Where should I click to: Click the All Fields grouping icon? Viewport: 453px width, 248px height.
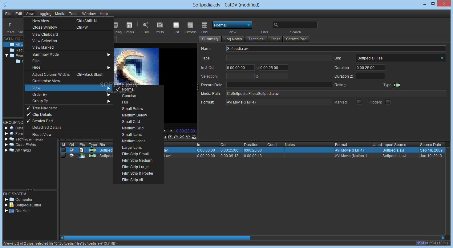coord(12,150)
